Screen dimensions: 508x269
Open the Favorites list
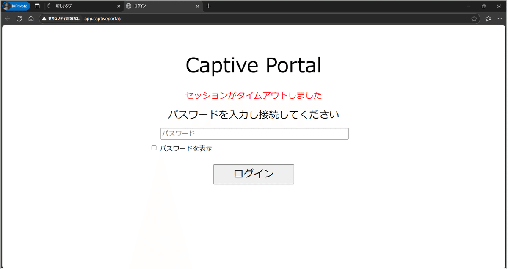point(488,19)
